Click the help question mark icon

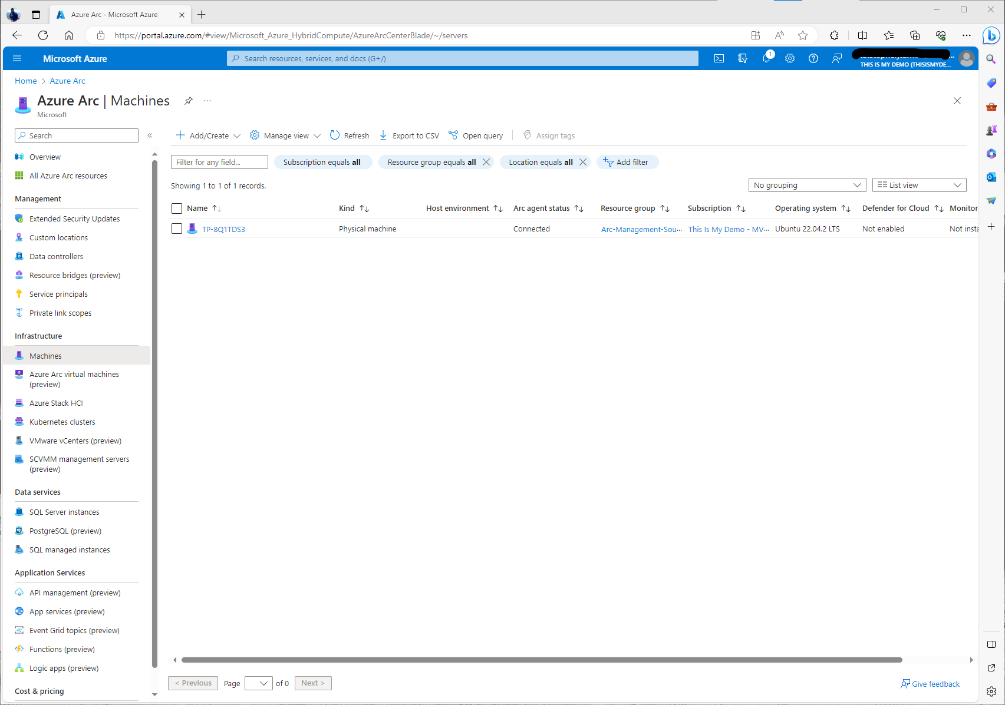click(x=813, y=58)
